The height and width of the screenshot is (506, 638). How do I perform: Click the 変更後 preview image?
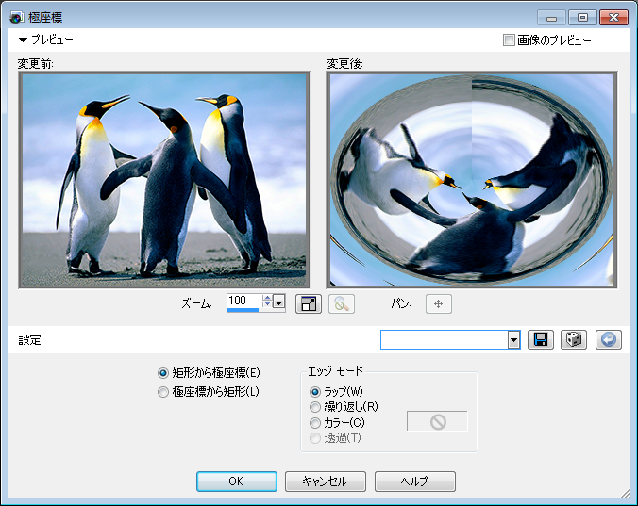(x=471, y=180)
